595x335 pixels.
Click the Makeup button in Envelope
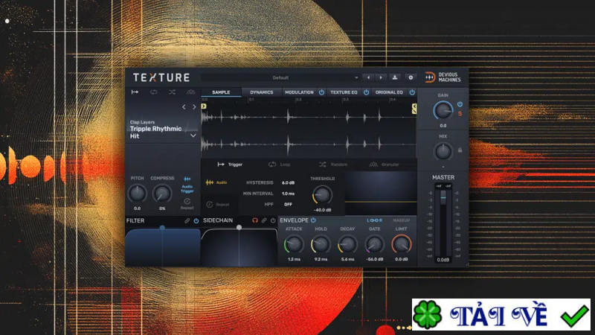tap(401, 220)
